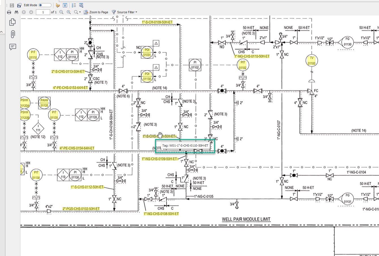This screenshot has height=256, width=379.
Task: Select the highlighted PIT 01102 instrument tag
Action: 243,65
